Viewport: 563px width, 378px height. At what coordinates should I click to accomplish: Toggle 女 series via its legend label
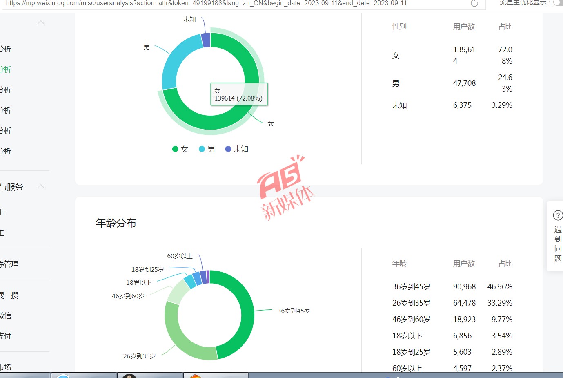[x=185, y=149]
